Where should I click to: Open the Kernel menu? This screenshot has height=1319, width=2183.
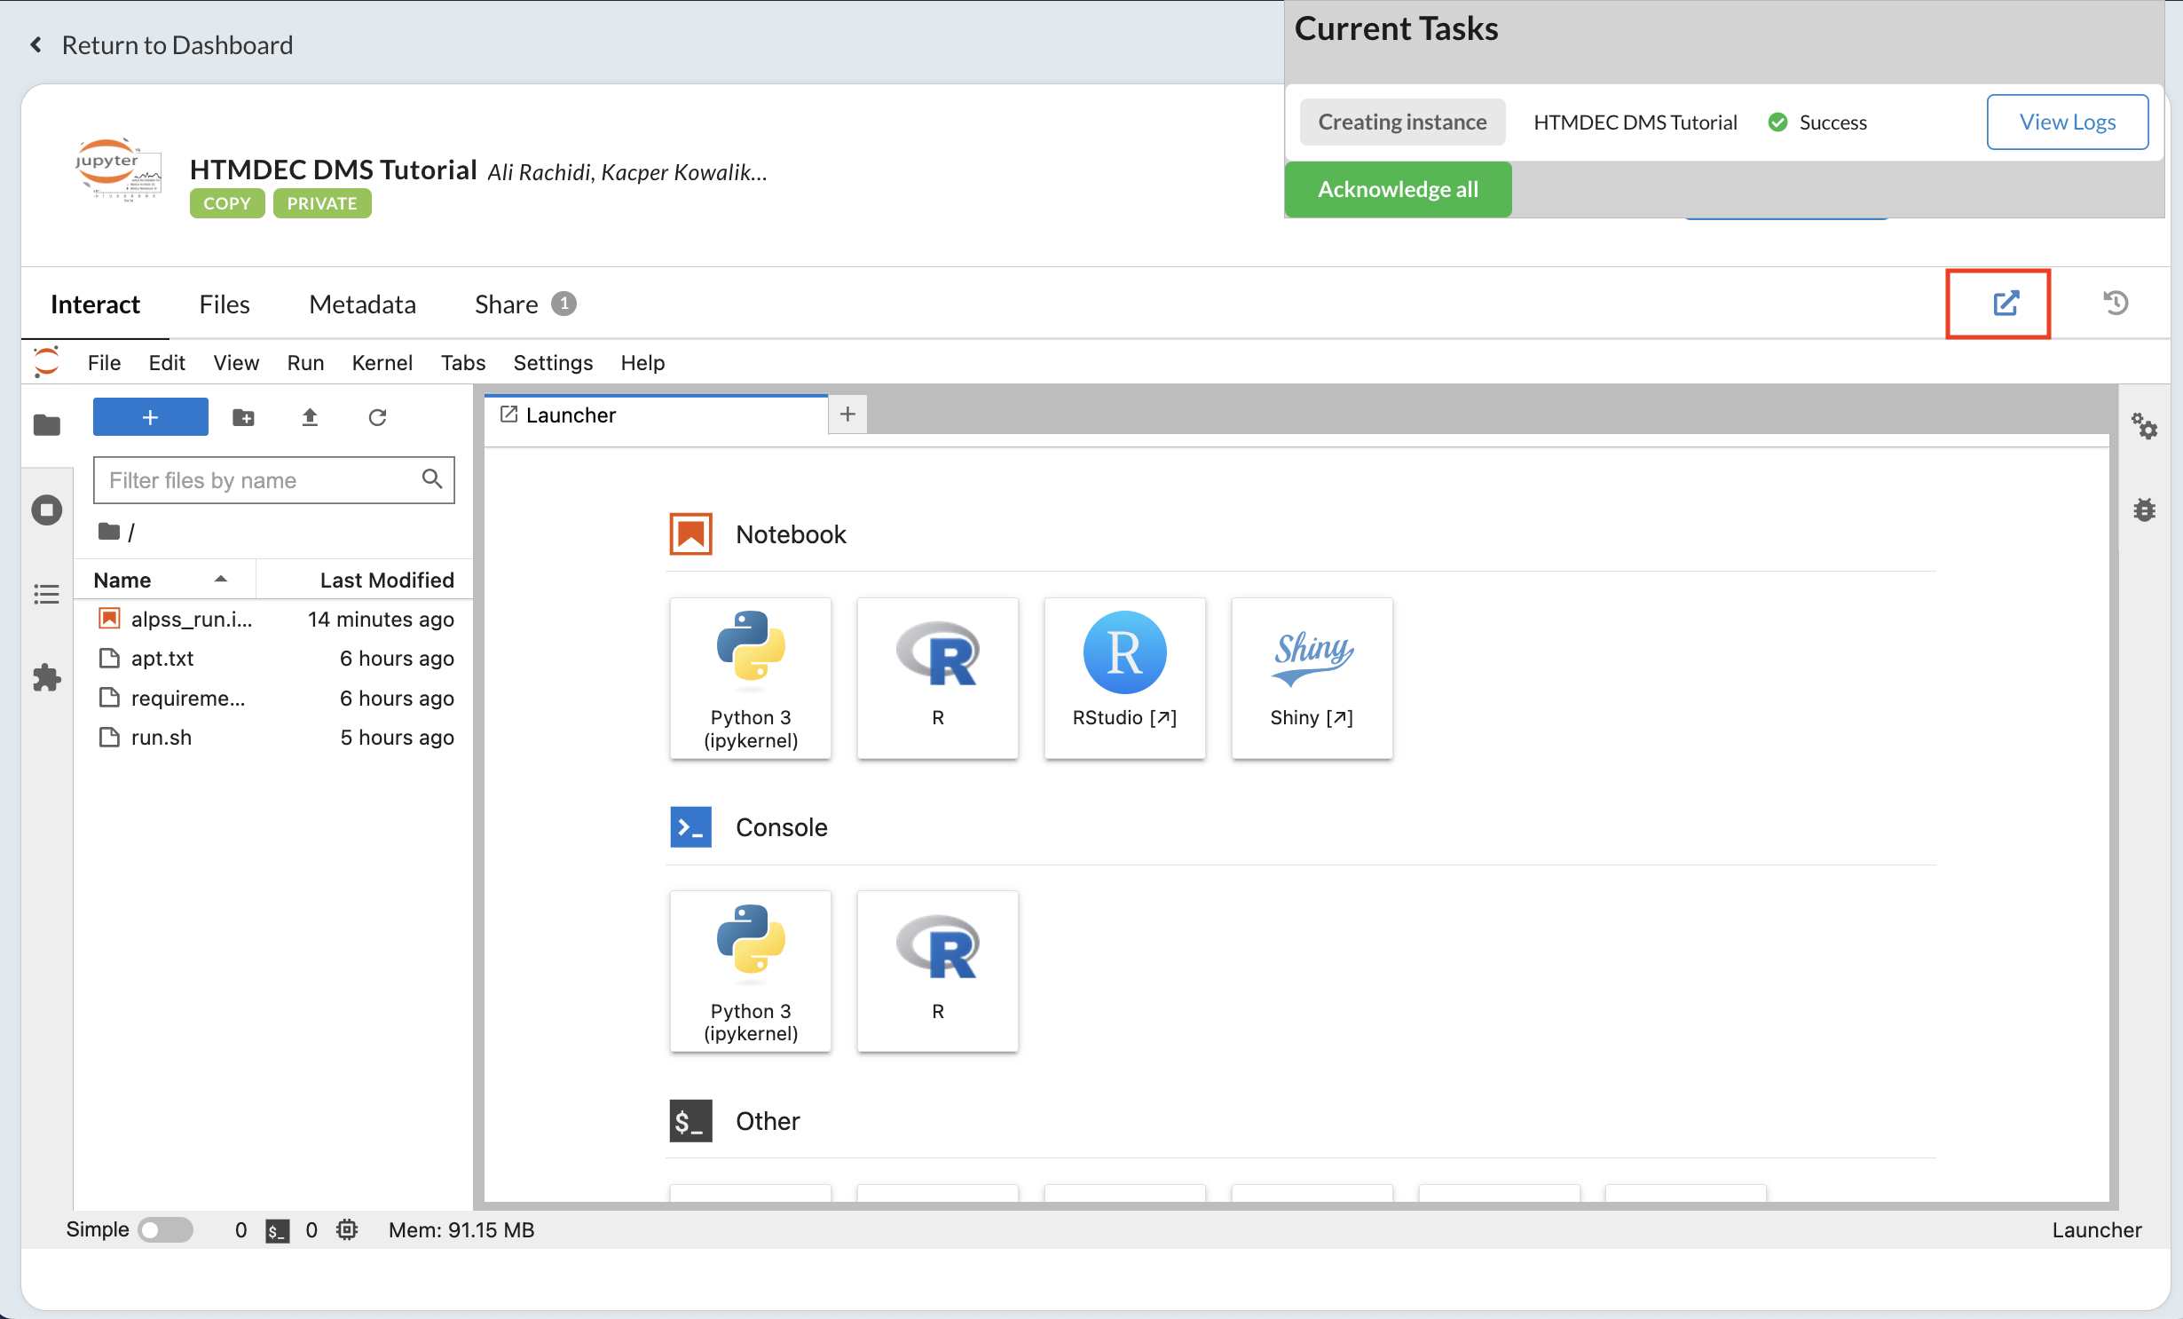point(382,363)
